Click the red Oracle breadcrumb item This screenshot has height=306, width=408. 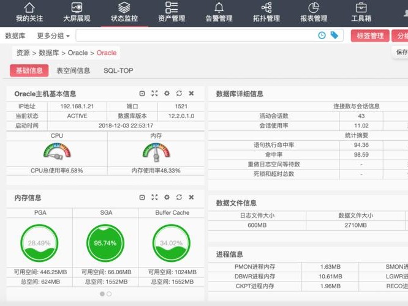[x=107, y=53]
